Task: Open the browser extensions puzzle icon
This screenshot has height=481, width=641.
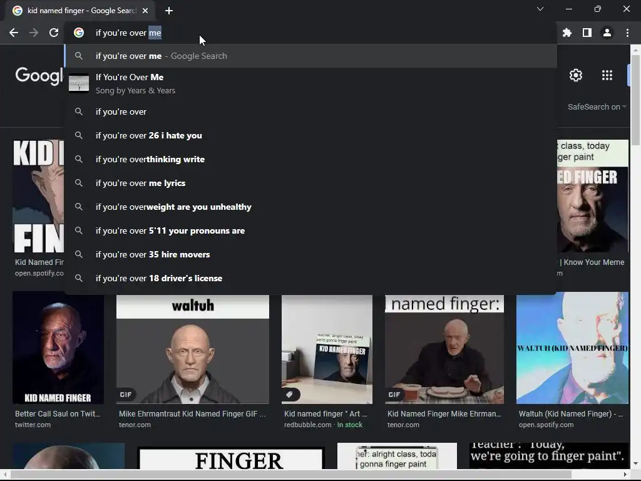Action: pyautogui.click(x=567, y=33)
